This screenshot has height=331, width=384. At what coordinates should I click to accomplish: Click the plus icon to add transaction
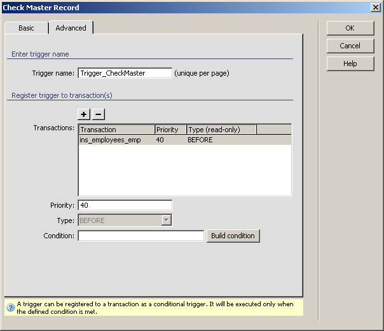84,114
